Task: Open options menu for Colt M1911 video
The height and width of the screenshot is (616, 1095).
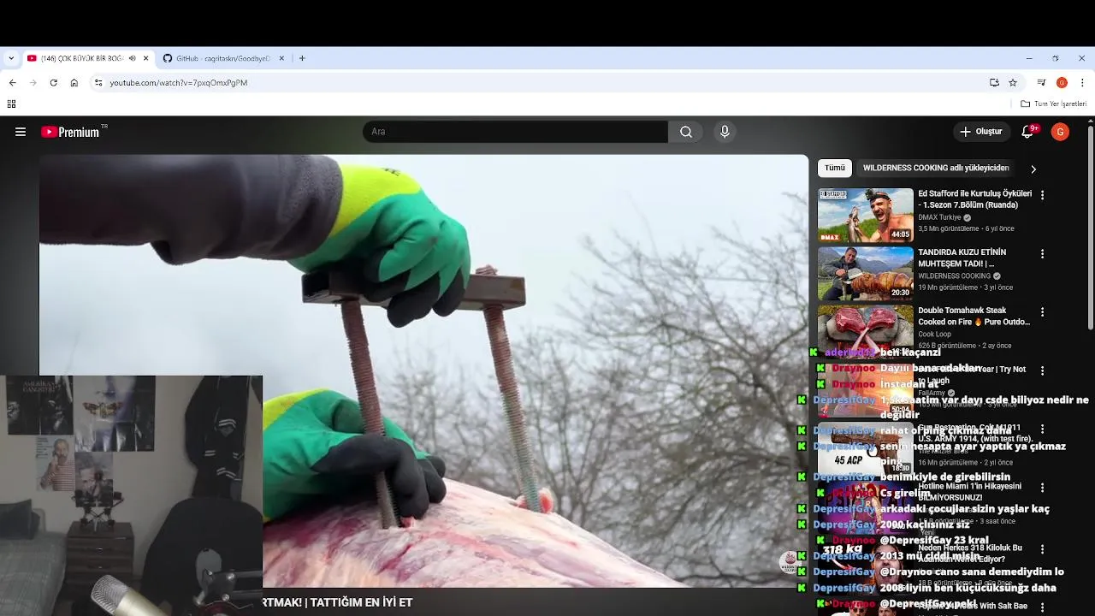Action: point(1042,429)
